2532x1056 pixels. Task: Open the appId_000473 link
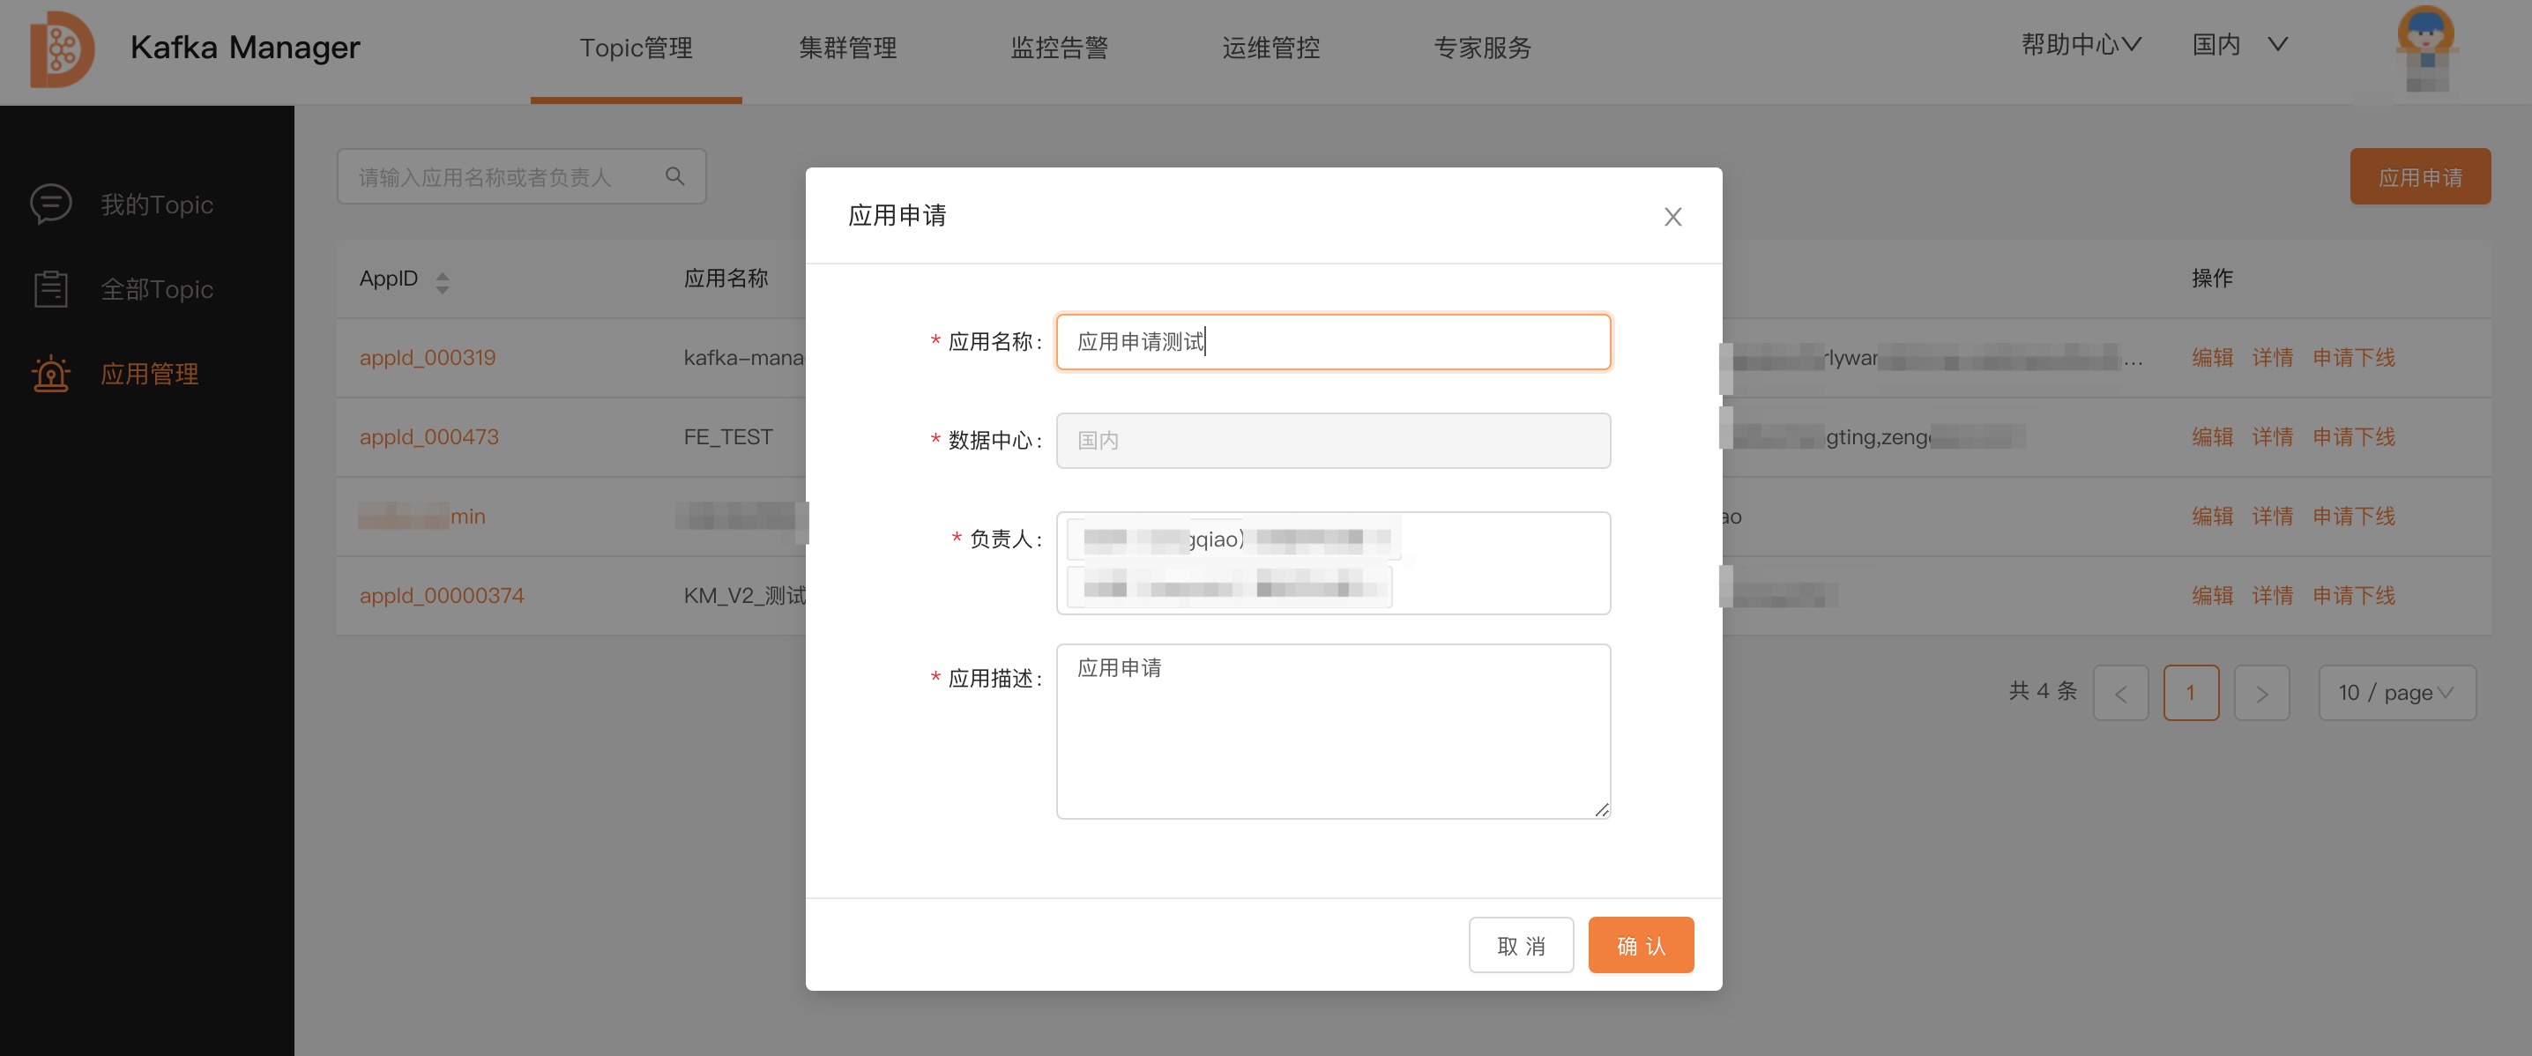[428, 436]
